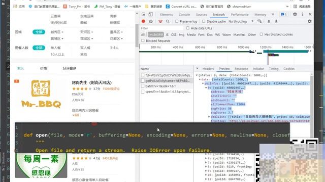
Task: Check the first ?d= request row checkbox
Action: (143, 75)
